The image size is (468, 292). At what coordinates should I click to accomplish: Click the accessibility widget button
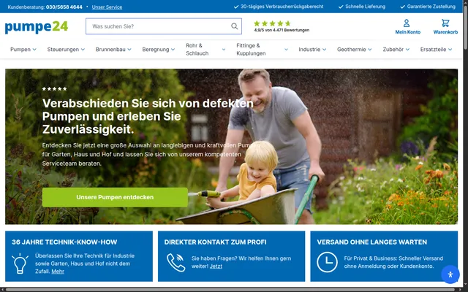(x=450, y=274)
